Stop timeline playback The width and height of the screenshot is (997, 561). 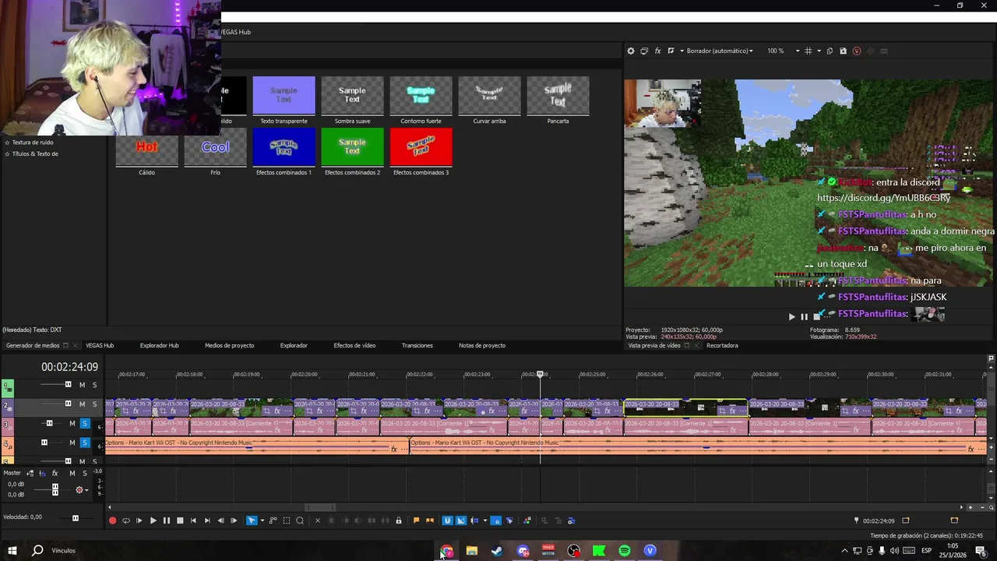pyautogui.click(x=180, y=520)
